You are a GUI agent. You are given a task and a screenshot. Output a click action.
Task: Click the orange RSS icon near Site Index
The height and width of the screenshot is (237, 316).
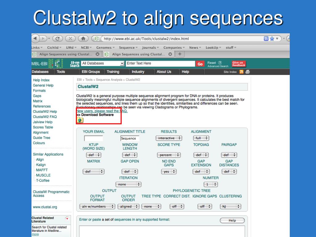click(x=241, y=72)
